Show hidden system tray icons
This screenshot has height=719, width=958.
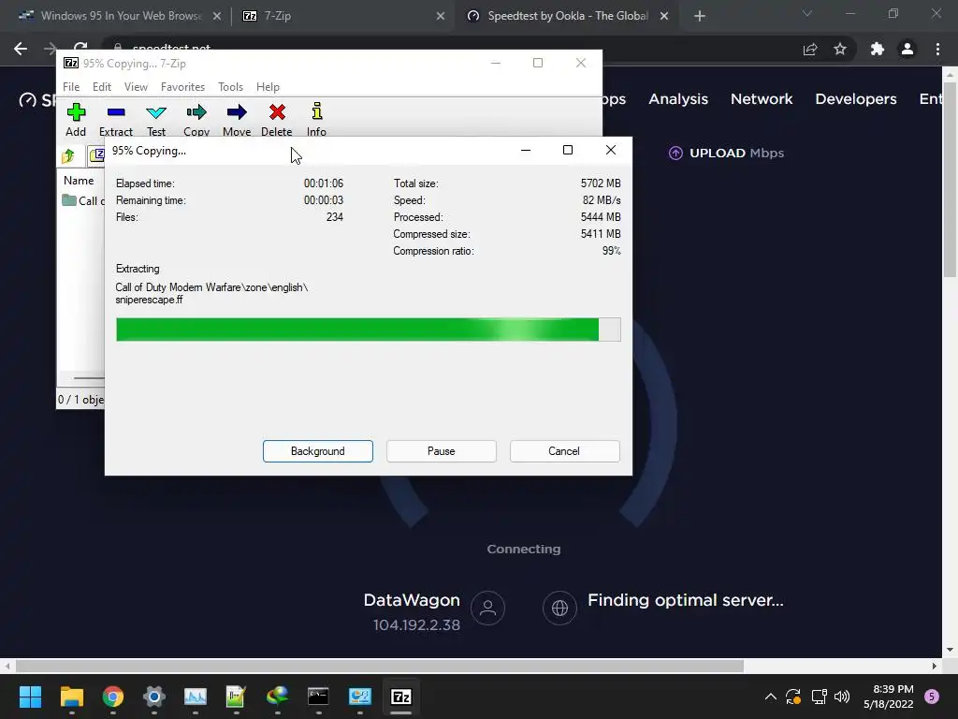point(771,697)
